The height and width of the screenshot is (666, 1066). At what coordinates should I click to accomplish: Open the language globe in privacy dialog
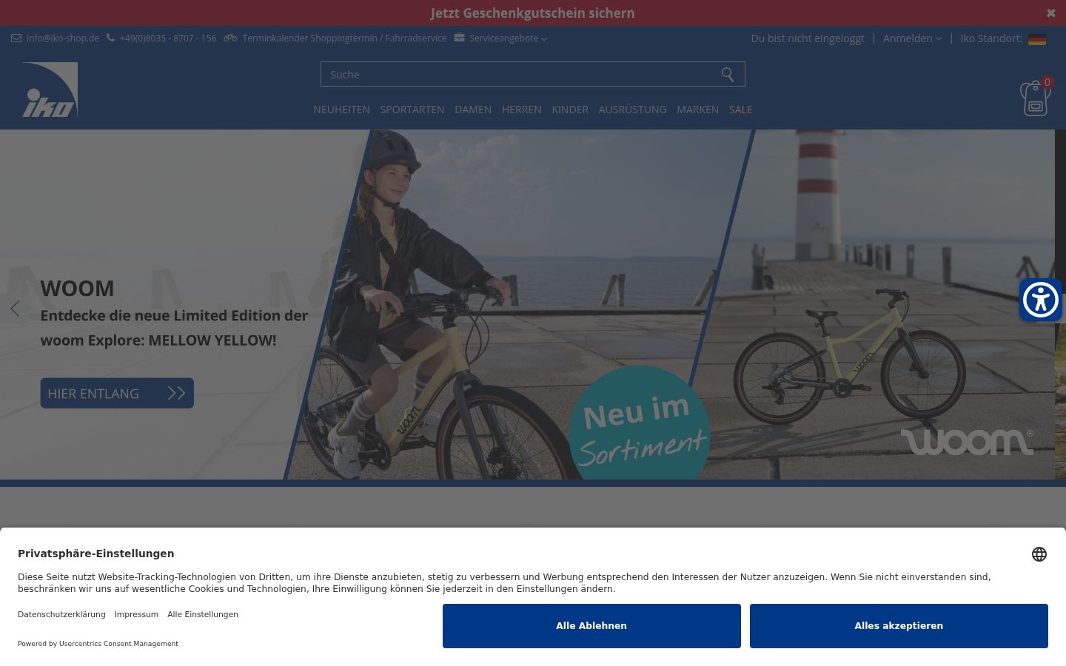(x=1039, y=554)
